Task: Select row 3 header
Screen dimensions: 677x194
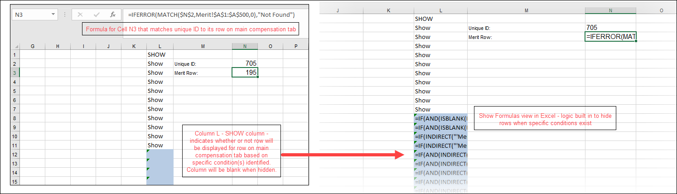Action: tap(15, 73)
